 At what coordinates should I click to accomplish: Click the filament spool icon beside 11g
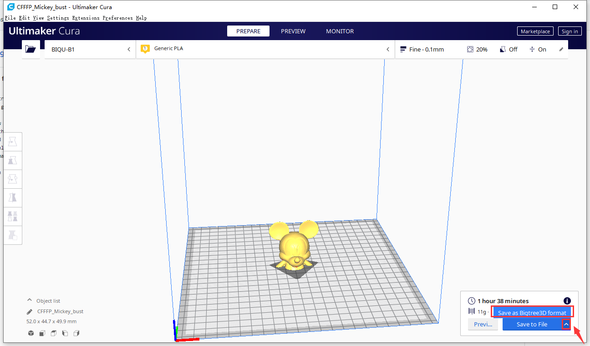[x=472, y=311]
